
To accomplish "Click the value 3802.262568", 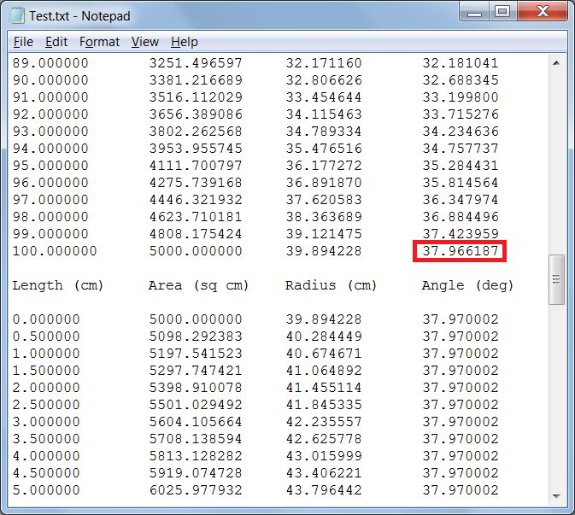I will [x=196, y=132].
